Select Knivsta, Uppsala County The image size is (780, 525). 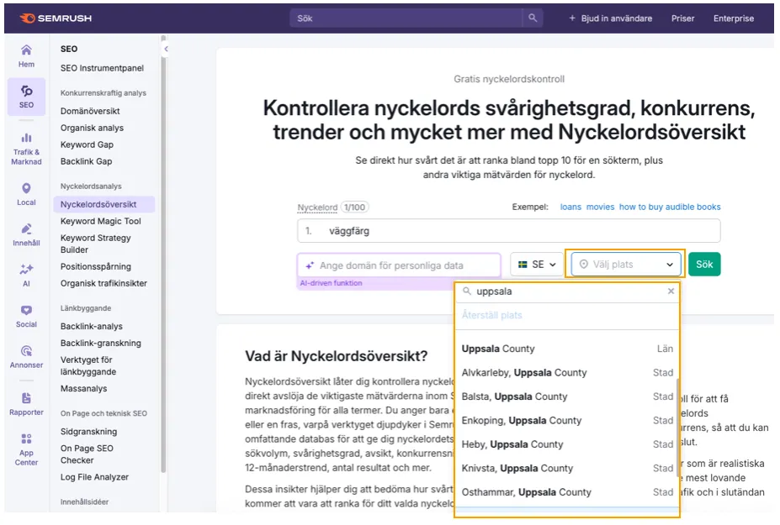567,468
